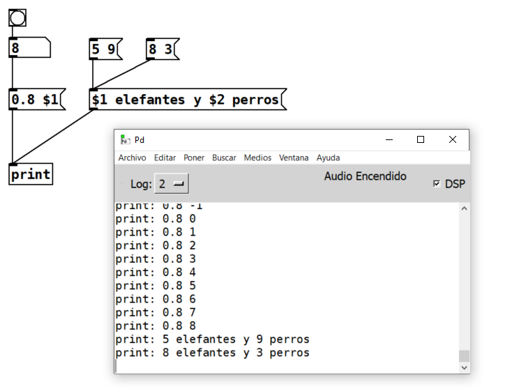Click console line 'print: 0.8 5'
The width and height of the screenshot is (519, 391).
tap(156, 286)
